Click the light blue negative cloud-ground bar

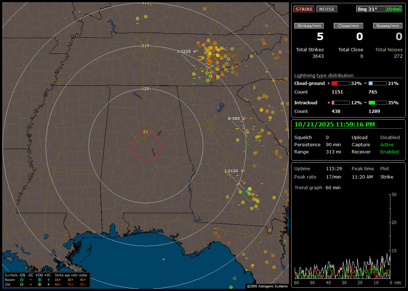point(378,83)
